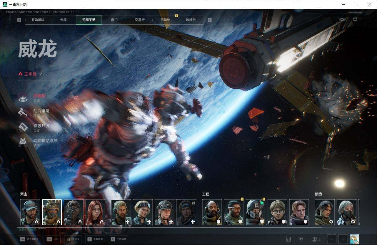377x245 pixels.
Task: Switch to the 改枪台 tab
Action: click(191, 20)
